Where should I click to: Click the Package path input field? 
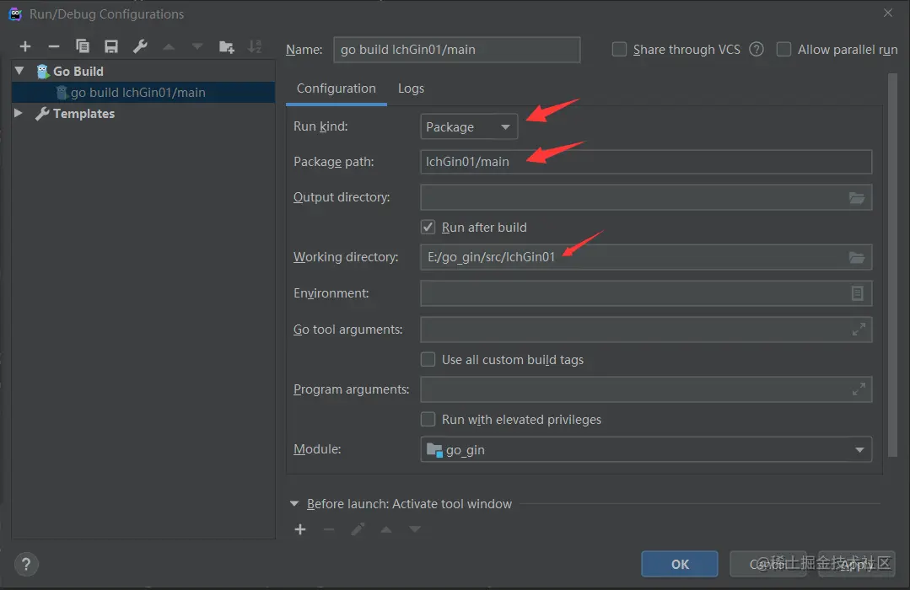[645, 162]
